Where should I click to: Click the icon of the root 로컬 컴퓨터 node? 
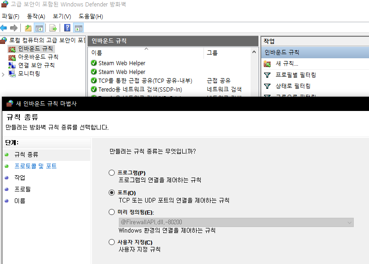pyautogui.click(x=4, y=41)
